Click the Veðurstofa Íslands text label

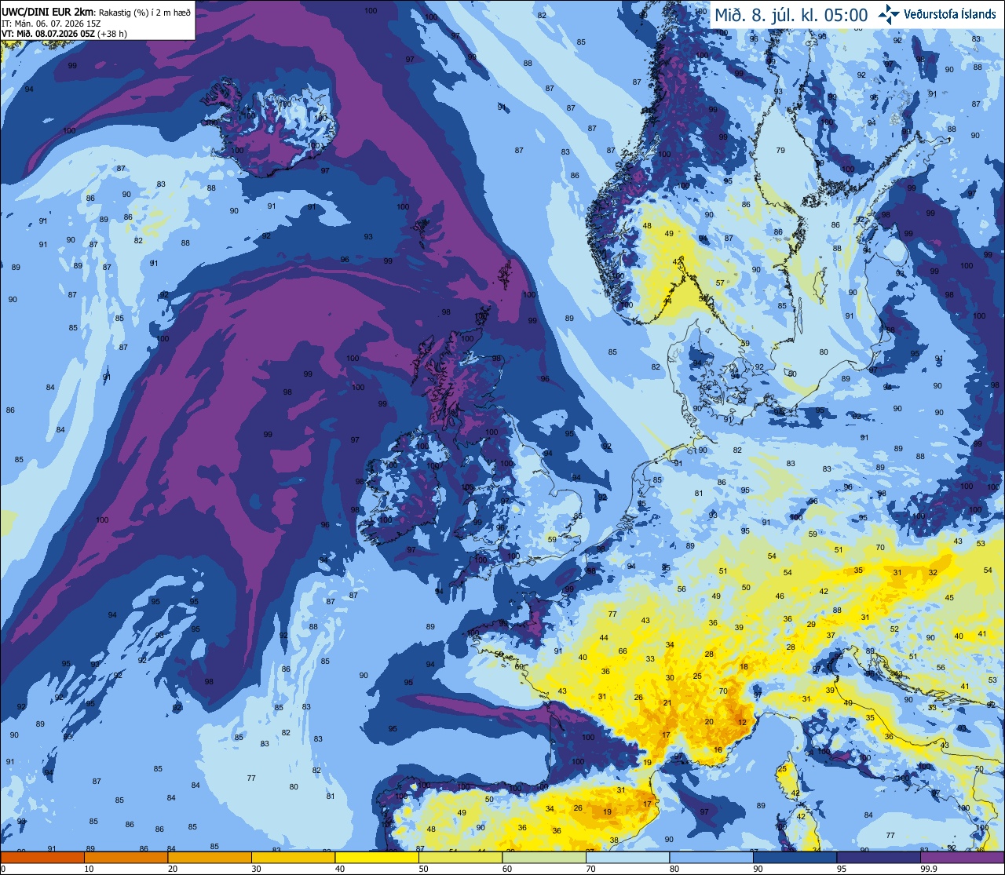[x=950, y=14]
